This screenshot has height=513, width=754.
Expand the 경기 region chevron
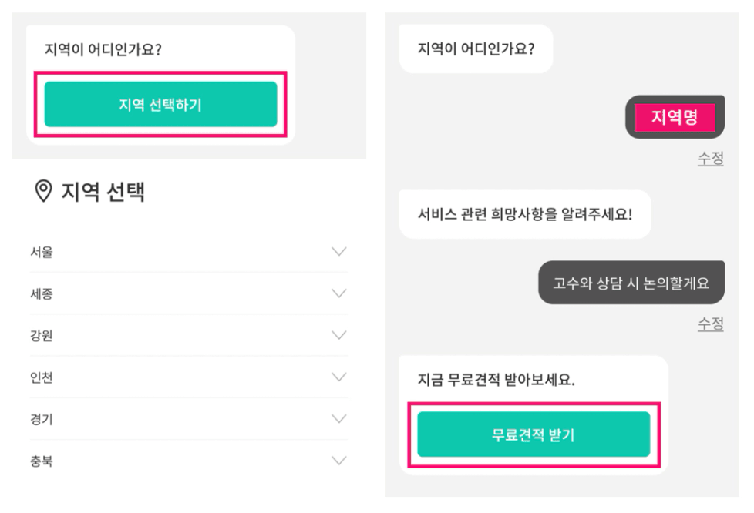point(339,419)
